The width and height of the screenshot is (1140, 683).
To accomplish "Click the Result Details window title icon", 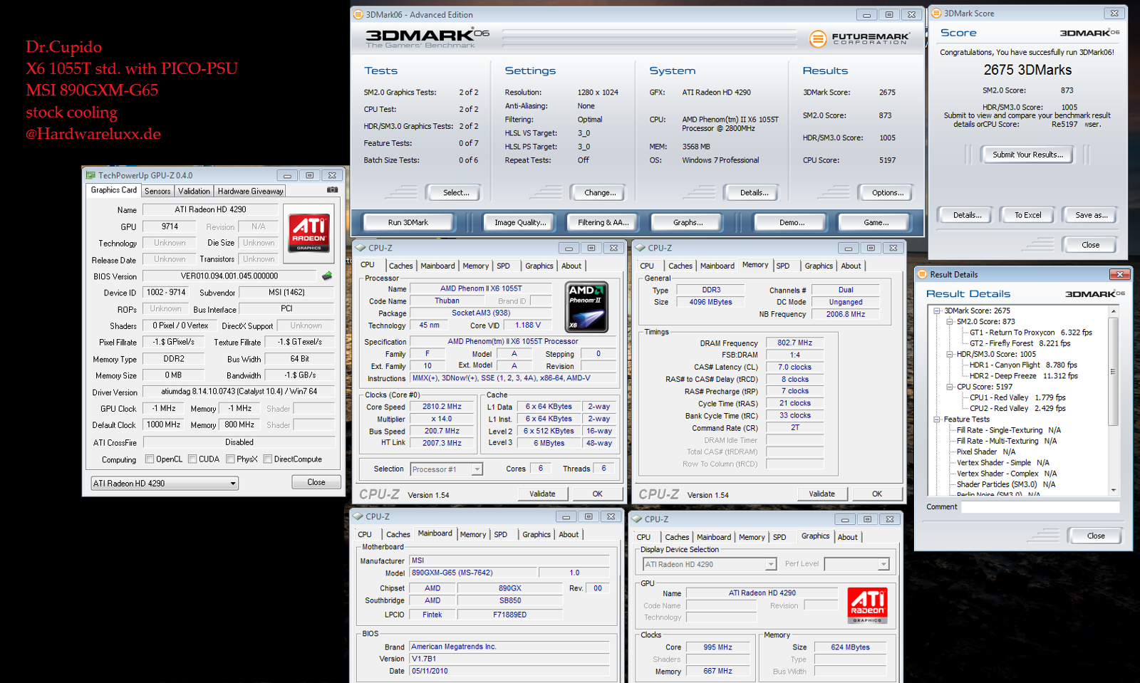I will coord(923,274).
